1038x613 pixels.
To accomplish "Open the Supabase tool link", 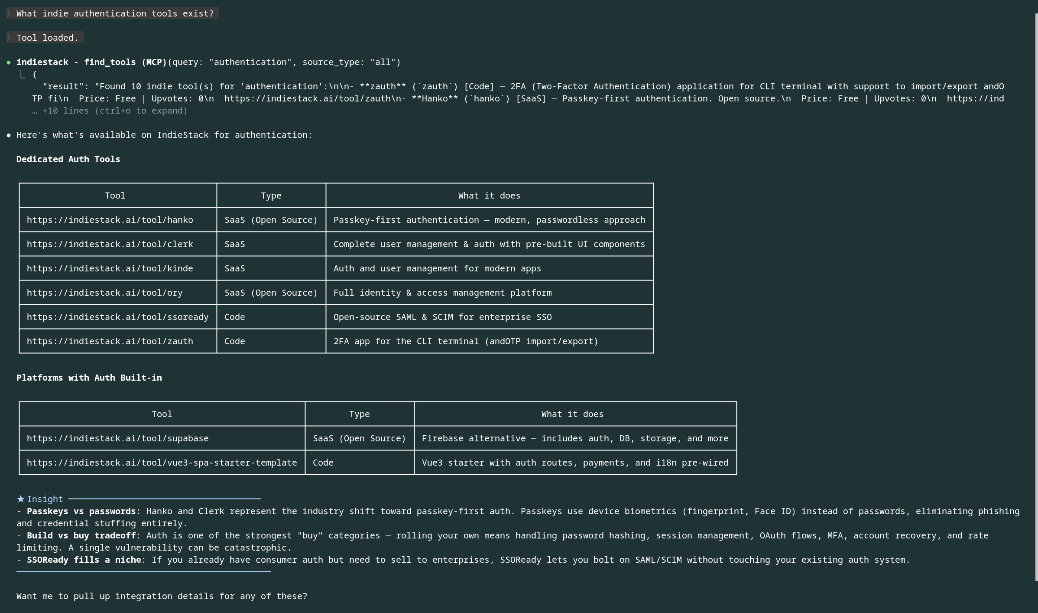I will tap(117, 438).
